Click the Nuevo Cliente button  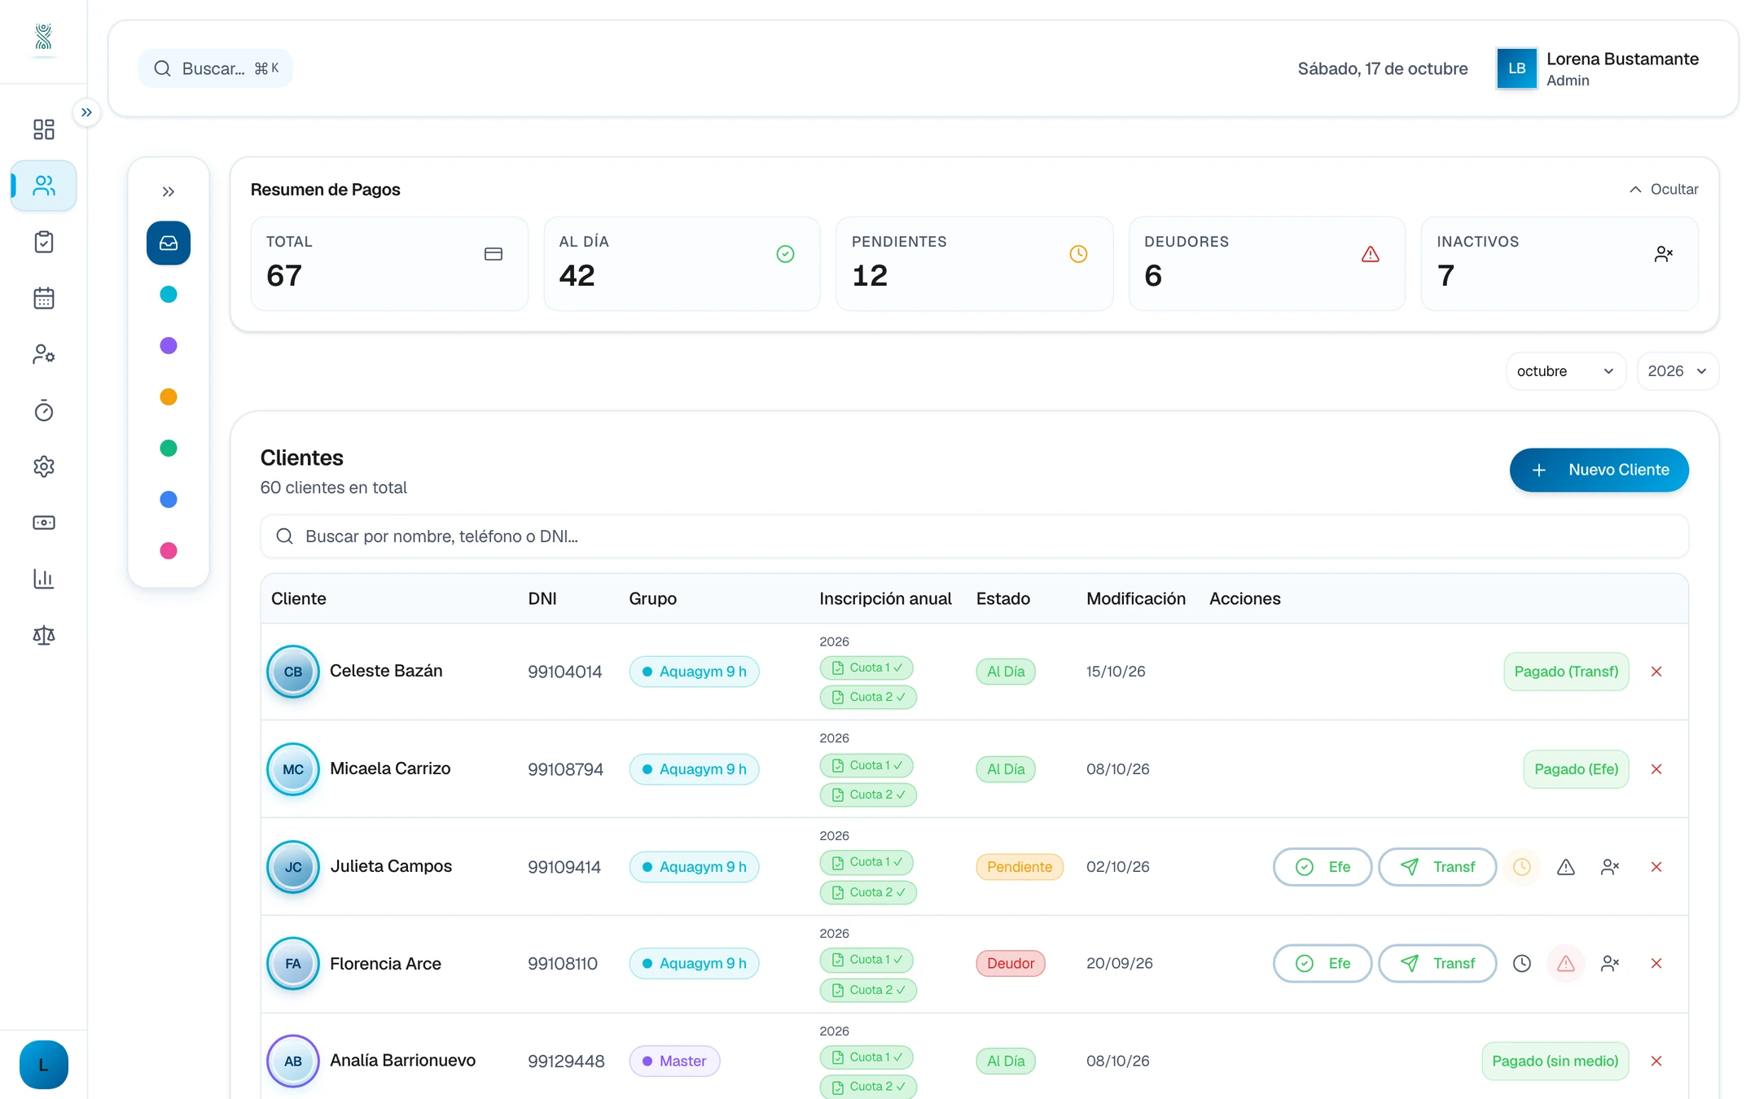pos(1599,470)
